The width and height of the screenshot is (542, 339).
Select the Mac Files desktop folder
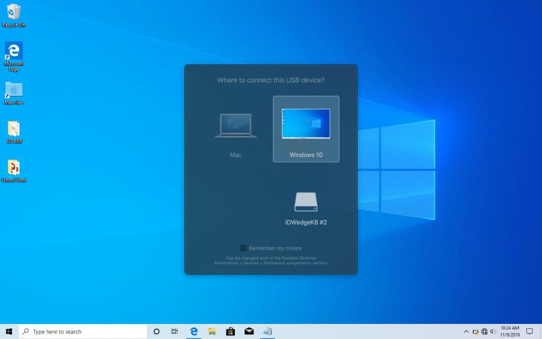click(14, 93)
